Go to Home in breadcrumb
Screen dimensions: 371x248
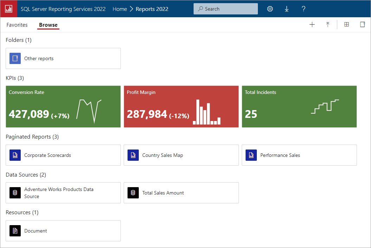[120, 9]
